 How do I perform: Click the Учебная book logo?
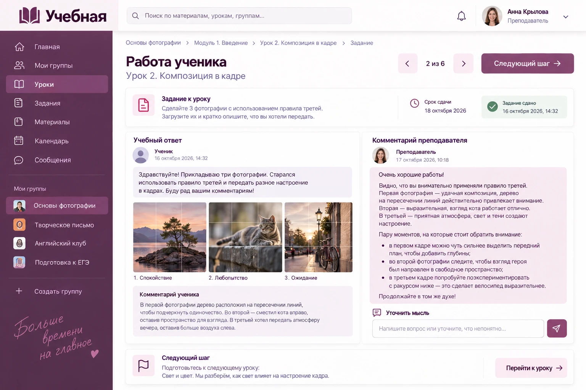[x=29, y=16]
